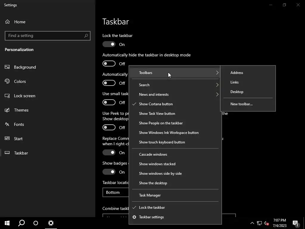Select the Lock screen icon
This screenshot has width=305, height=229.
point(7,96)
